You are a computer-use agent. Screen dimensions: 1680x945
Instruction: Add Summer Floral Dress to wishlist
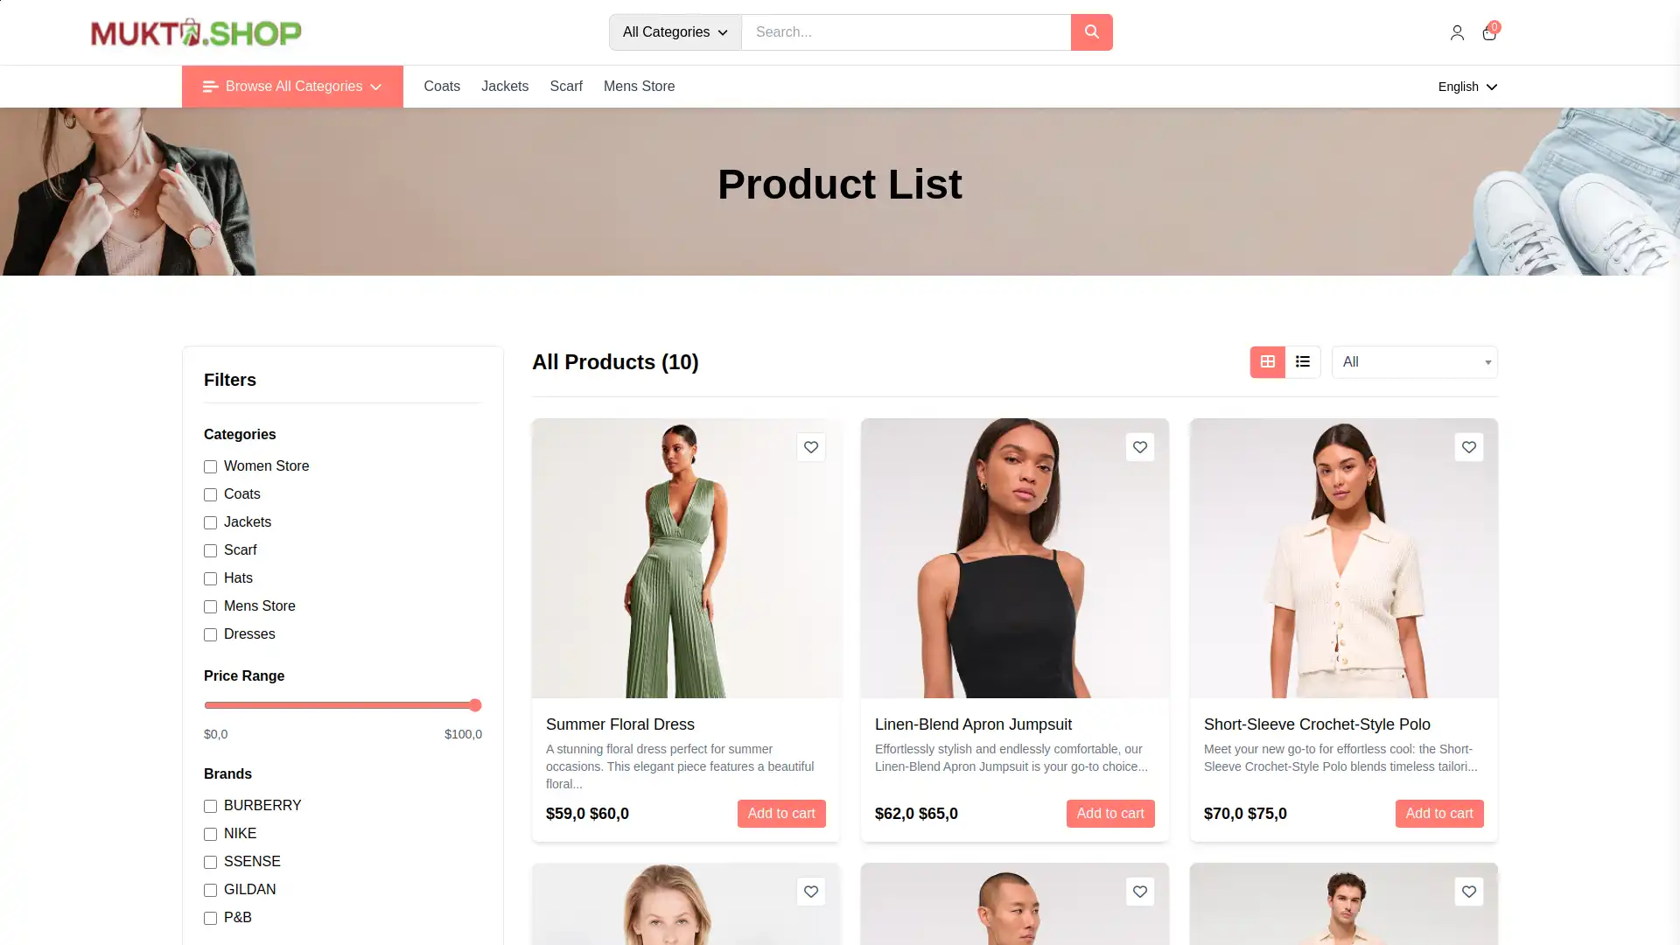tap(811, 447)
